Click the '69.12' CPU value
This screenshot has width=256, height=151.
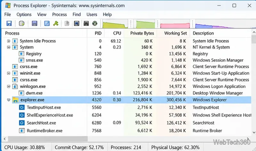point(116,41)
